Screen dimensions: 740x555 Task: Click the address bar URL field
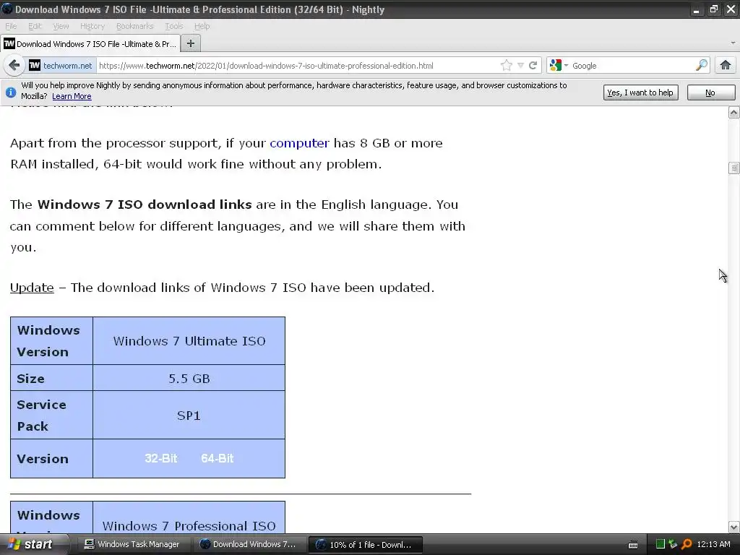click(297, 66)
